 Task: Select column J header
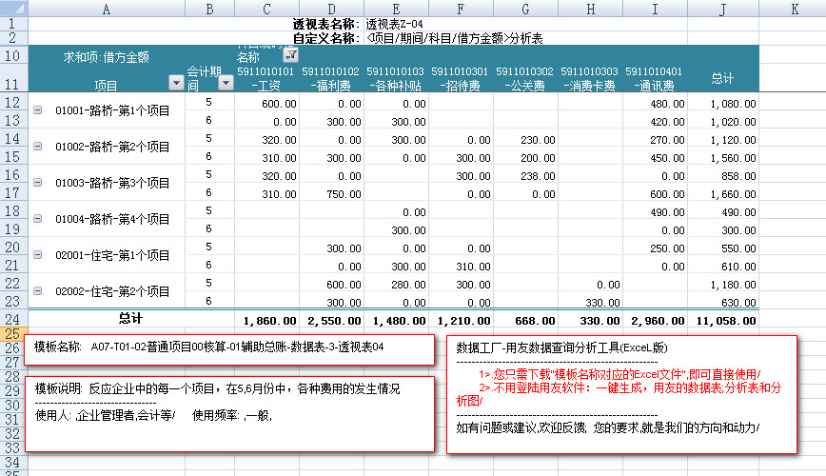tap(722, 9)
